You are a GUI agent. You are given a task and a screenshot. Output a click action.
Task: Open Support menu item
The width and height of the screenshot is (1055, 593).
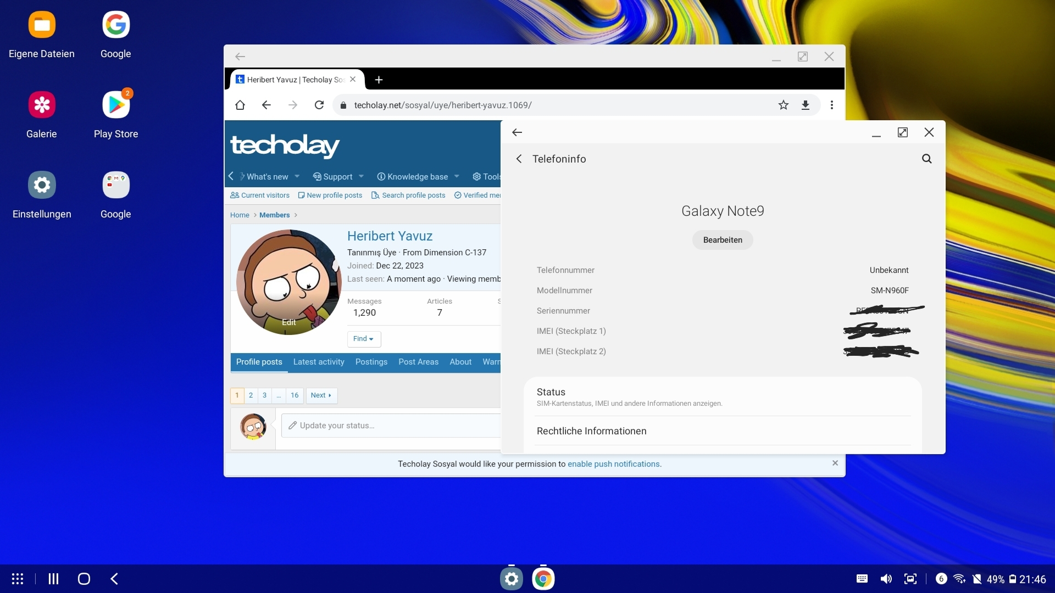click(332, 177)
